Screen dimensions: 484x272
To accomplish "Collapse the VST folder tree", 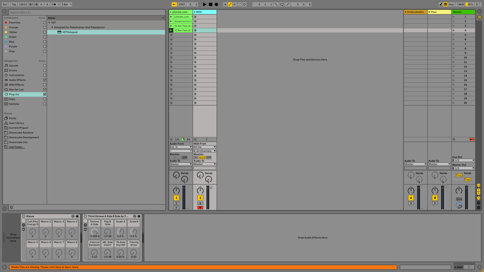I will [49, 23].
